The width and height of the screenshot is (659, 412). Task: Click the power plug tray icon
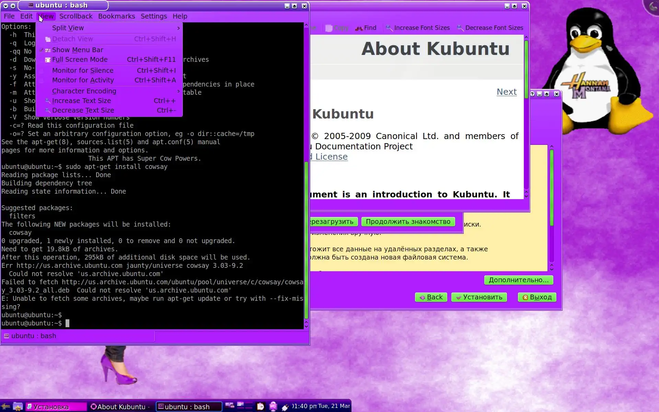click(x=285, y=407)
